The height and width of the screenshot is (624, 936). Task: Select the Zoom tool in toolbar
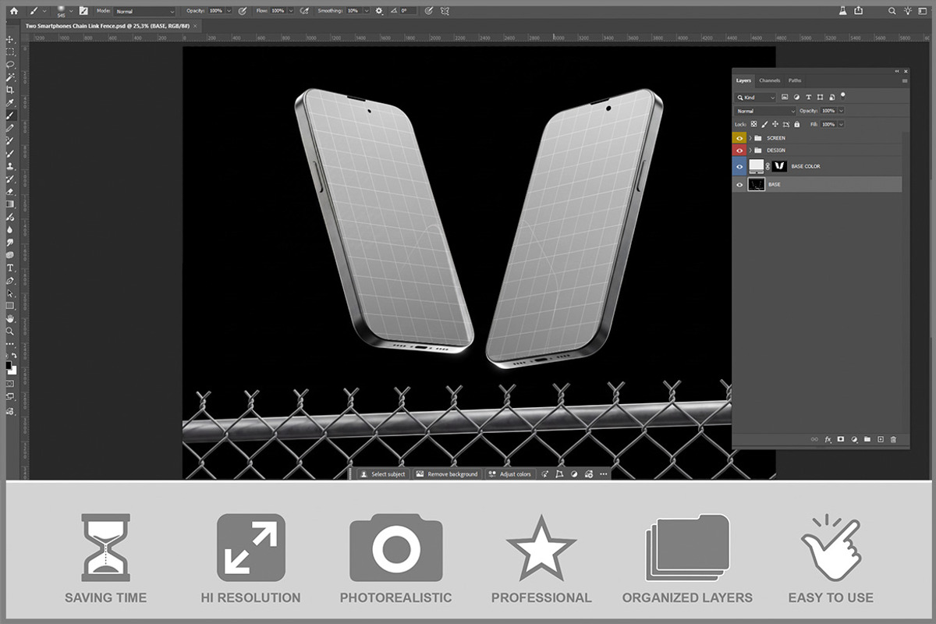tap(10, 331)
